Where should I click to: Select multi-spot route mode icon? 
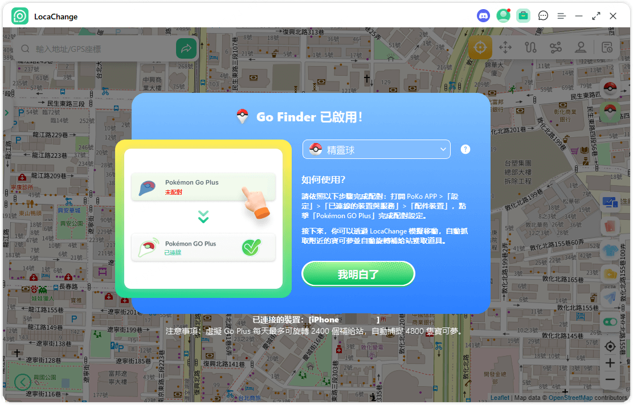(556, 48)
